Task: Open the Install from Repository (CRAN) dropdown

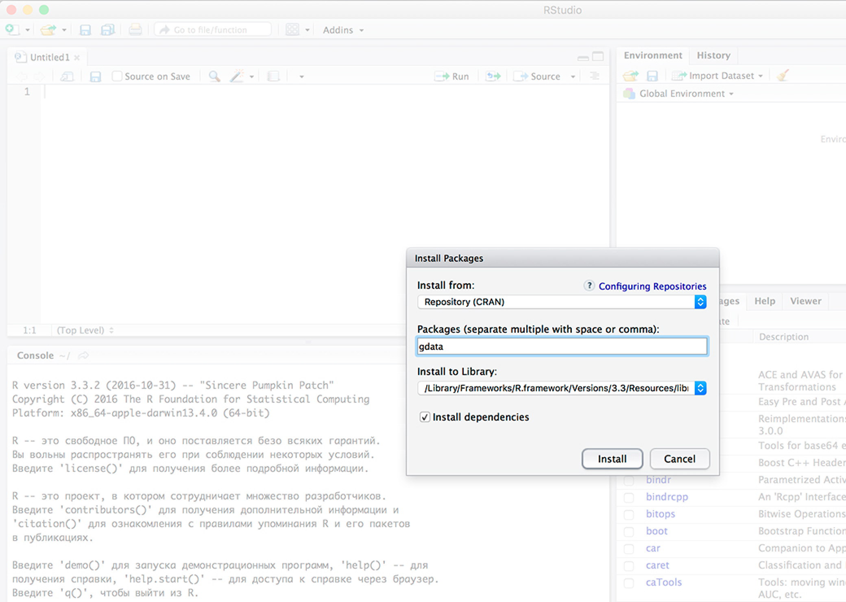Action: (x=562, y=302)
